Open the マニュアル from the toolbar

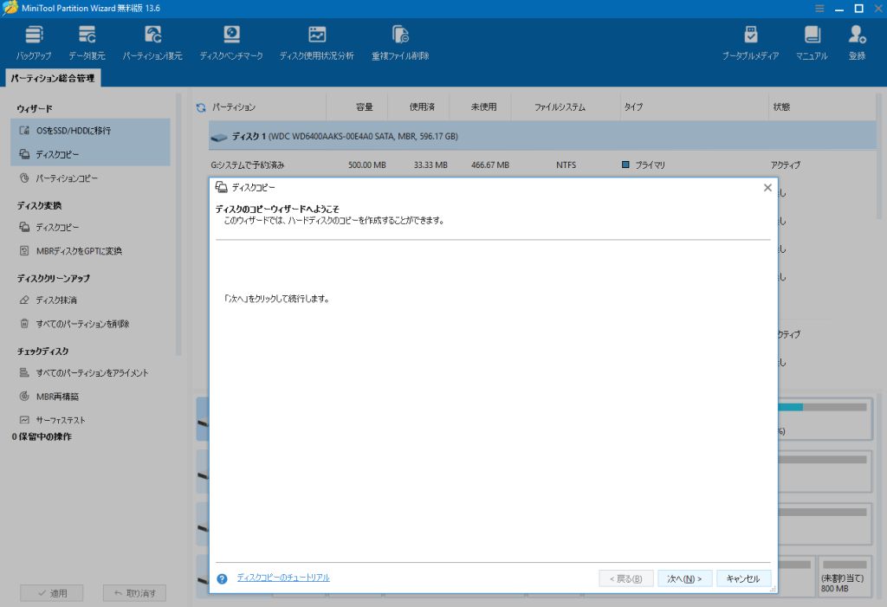coord(811,43)
